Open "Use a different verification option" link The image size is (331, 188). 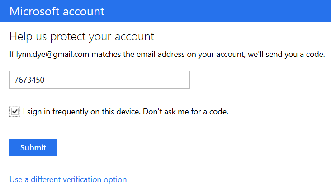tap(68, 179)
